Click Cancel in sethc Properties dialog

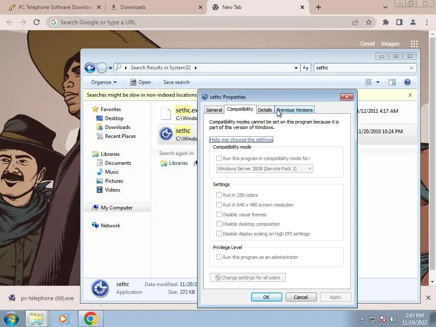point(301,297)
